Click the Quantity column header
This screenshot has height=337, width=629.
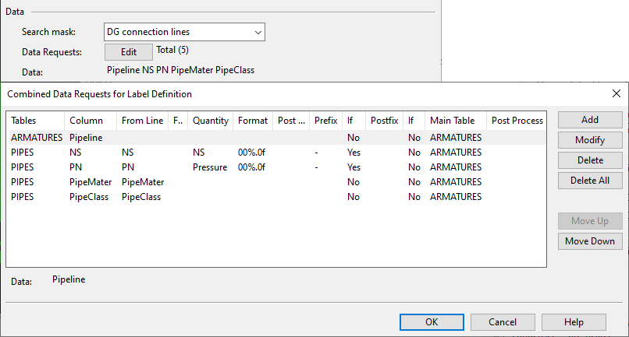[x=210, y=121]
